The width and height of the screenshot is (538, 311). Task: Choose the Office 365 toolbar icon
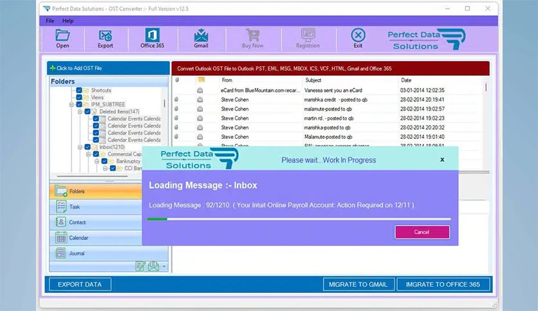click(152, 35)
